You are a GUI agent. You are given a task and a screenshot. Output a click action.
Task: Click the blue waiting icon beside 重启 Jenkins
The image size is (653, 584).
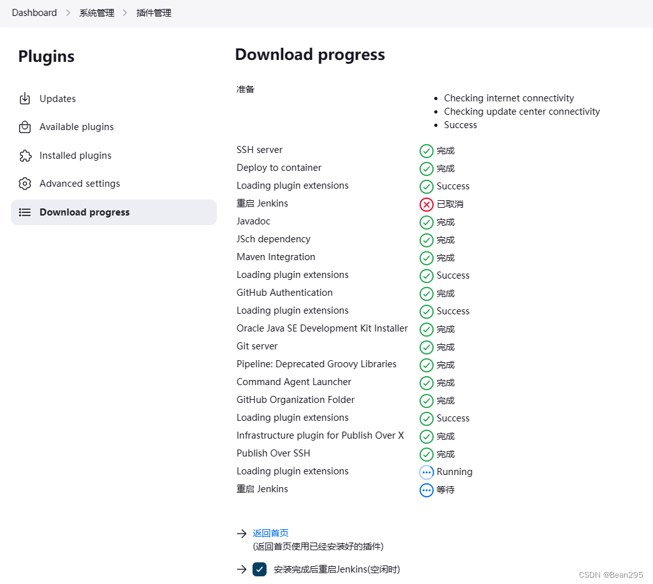point(427,490)
